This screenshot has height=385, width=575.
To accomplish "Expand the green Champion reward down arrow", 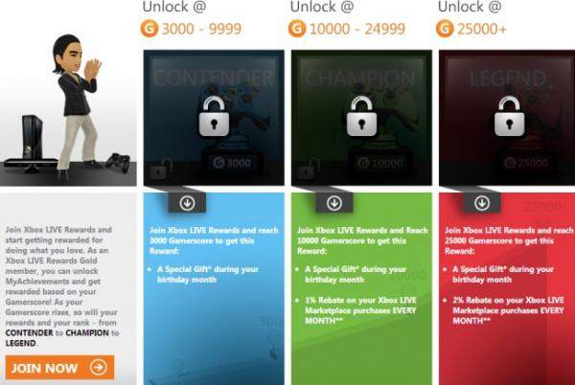I will point(334,203).
